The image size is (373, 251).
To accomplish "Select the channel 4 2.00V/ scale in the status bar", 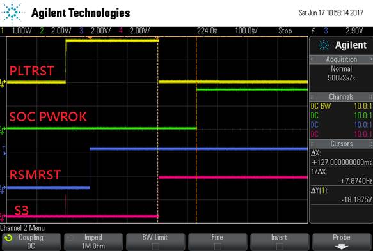I will [139, 31].
